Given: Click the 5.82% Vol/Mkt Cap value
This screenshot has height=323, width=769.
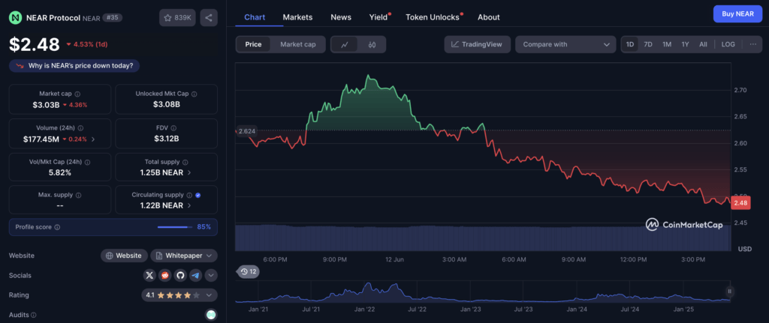Looking at the screenshot, I should point(60,172).
